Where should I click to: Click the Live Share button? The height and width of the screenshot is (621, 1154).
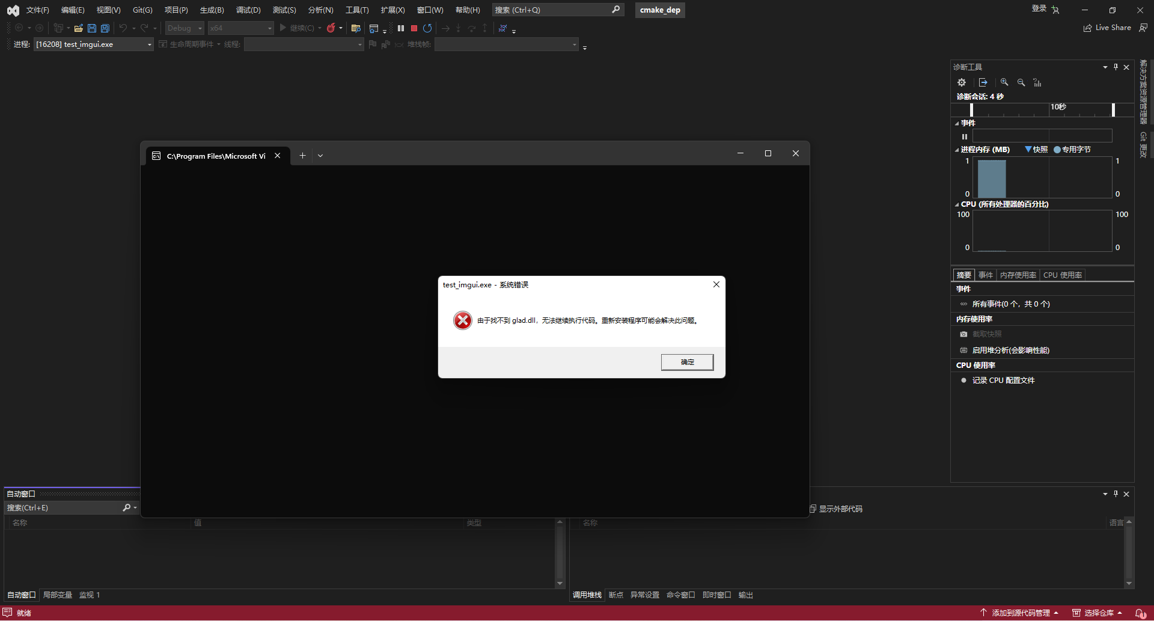coord(1107,28)
